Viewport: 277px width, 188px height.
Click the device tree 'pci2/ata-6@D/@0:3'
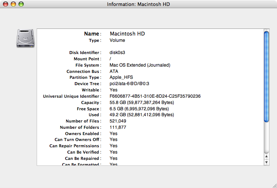129,84
